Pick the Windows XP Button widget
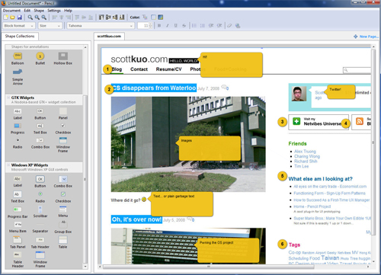This screenshot has width=381, height=275. [40, 181]
